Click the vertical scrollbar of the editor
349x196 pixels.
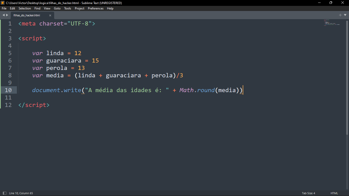[347, 77]
